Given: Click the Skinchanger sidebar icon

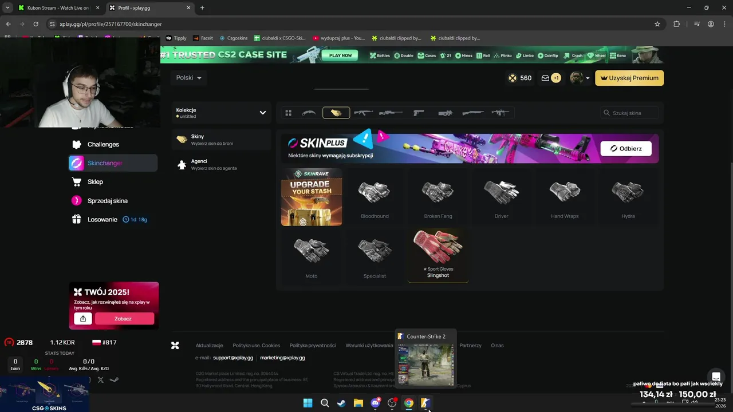Looking at the screenshot, I should point(77,163).
